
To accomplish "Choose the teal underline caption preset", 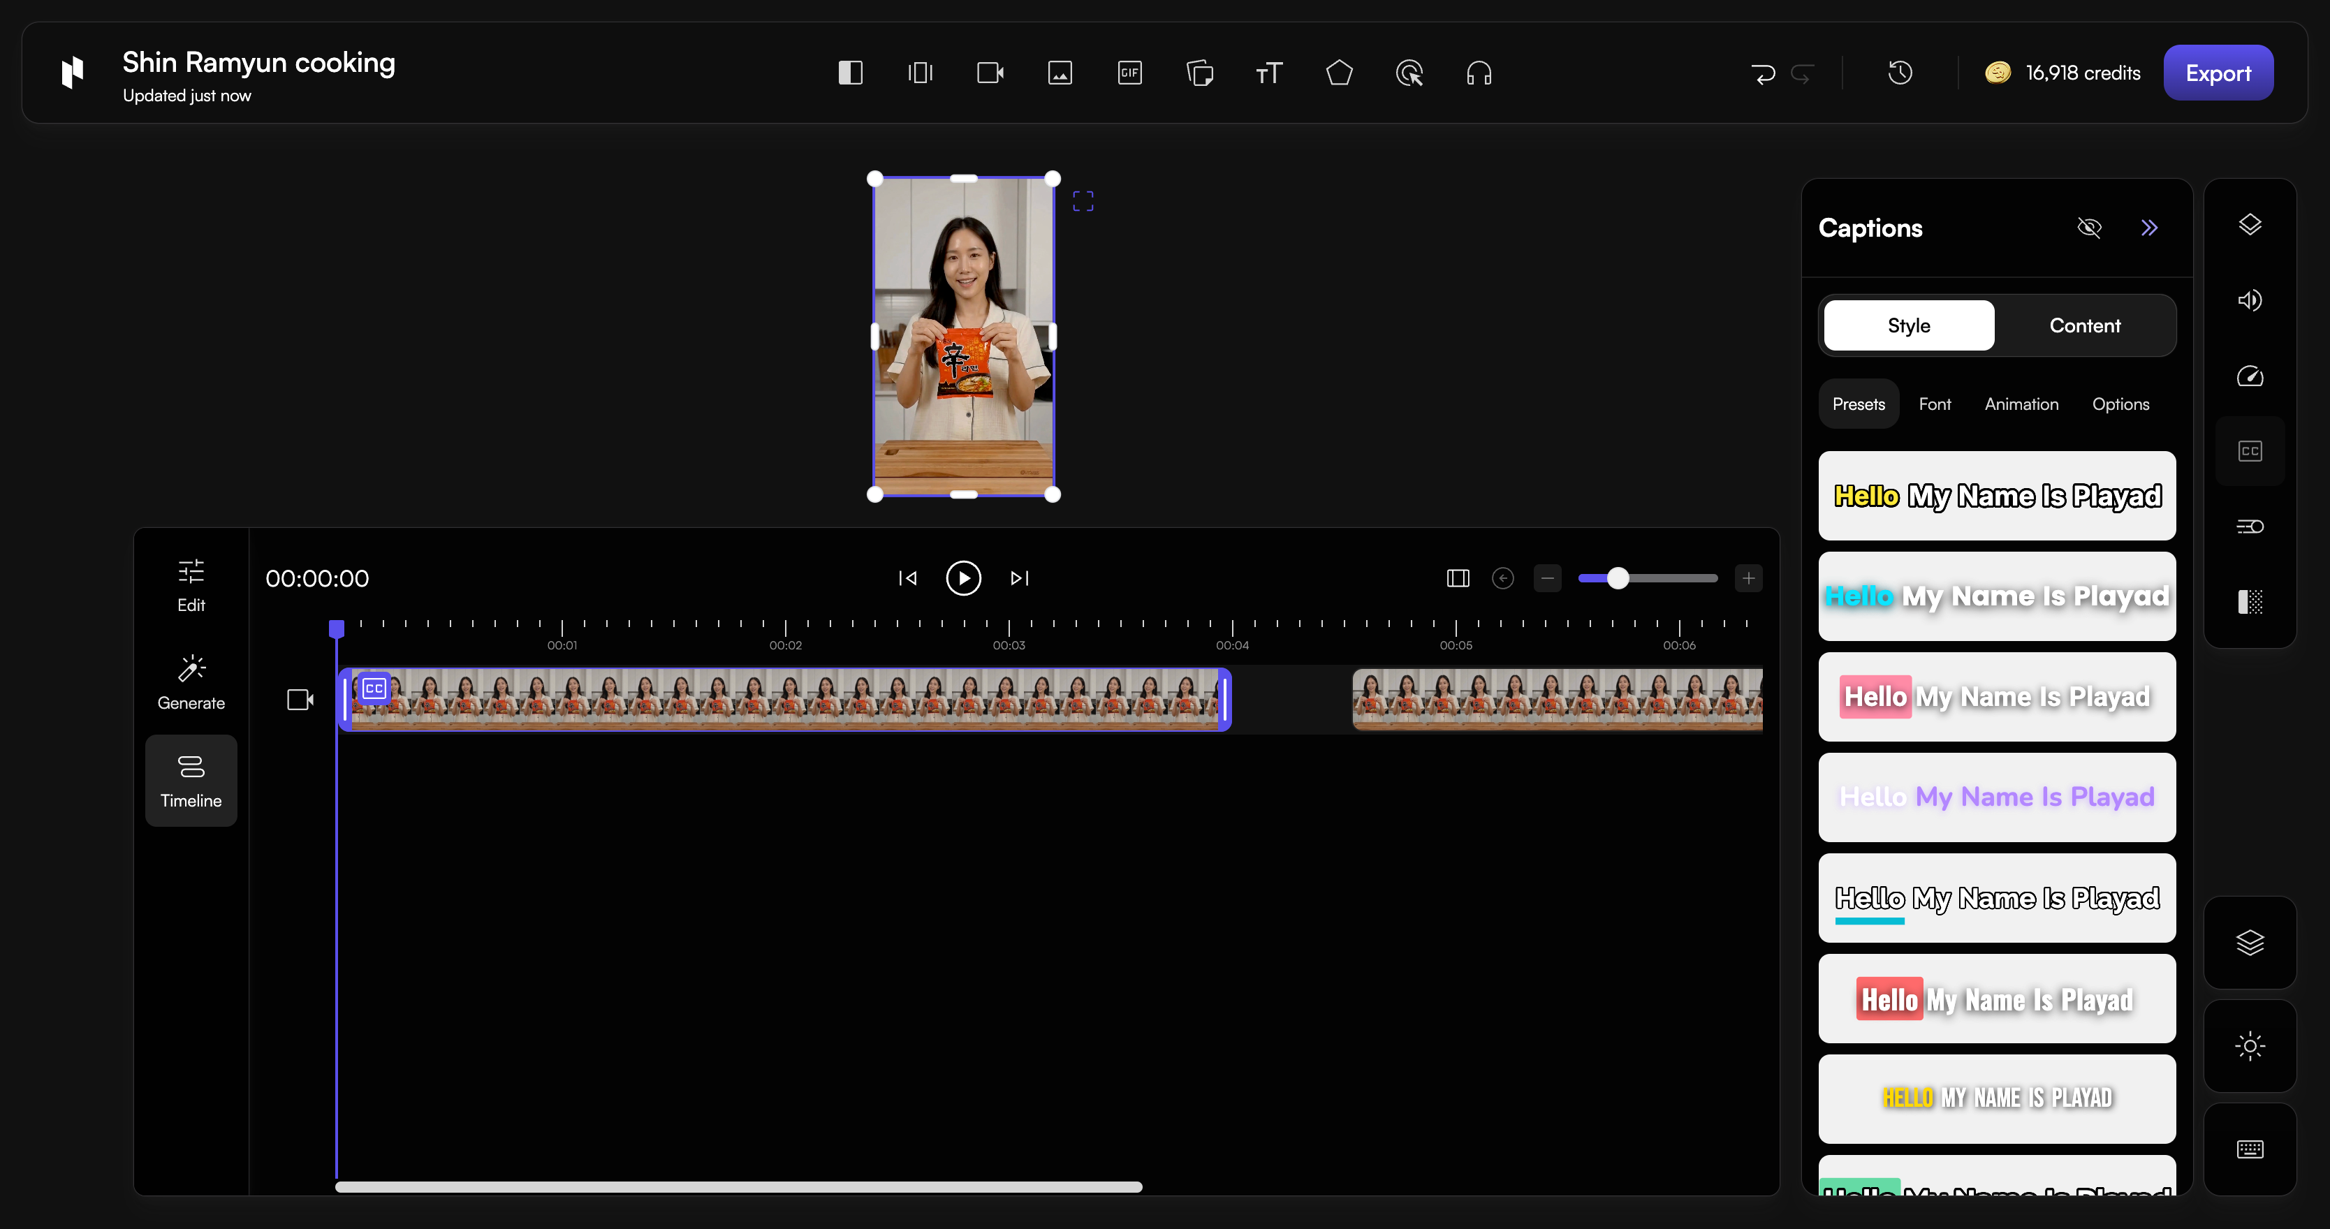I will (x=1997, y=898).
